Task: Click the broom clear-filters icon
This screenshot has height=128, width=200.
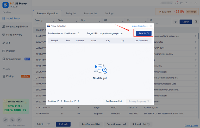Action: click(x=176, y=22)
